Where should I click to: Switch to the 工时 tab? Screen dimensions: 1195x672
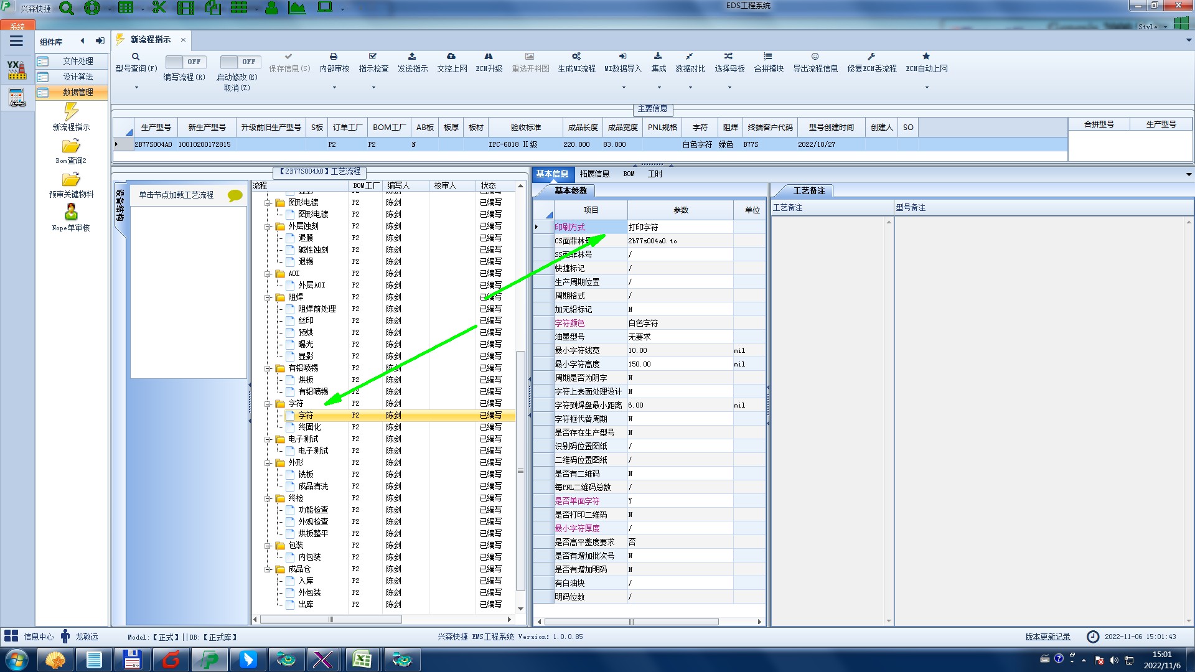pos(655,174)
